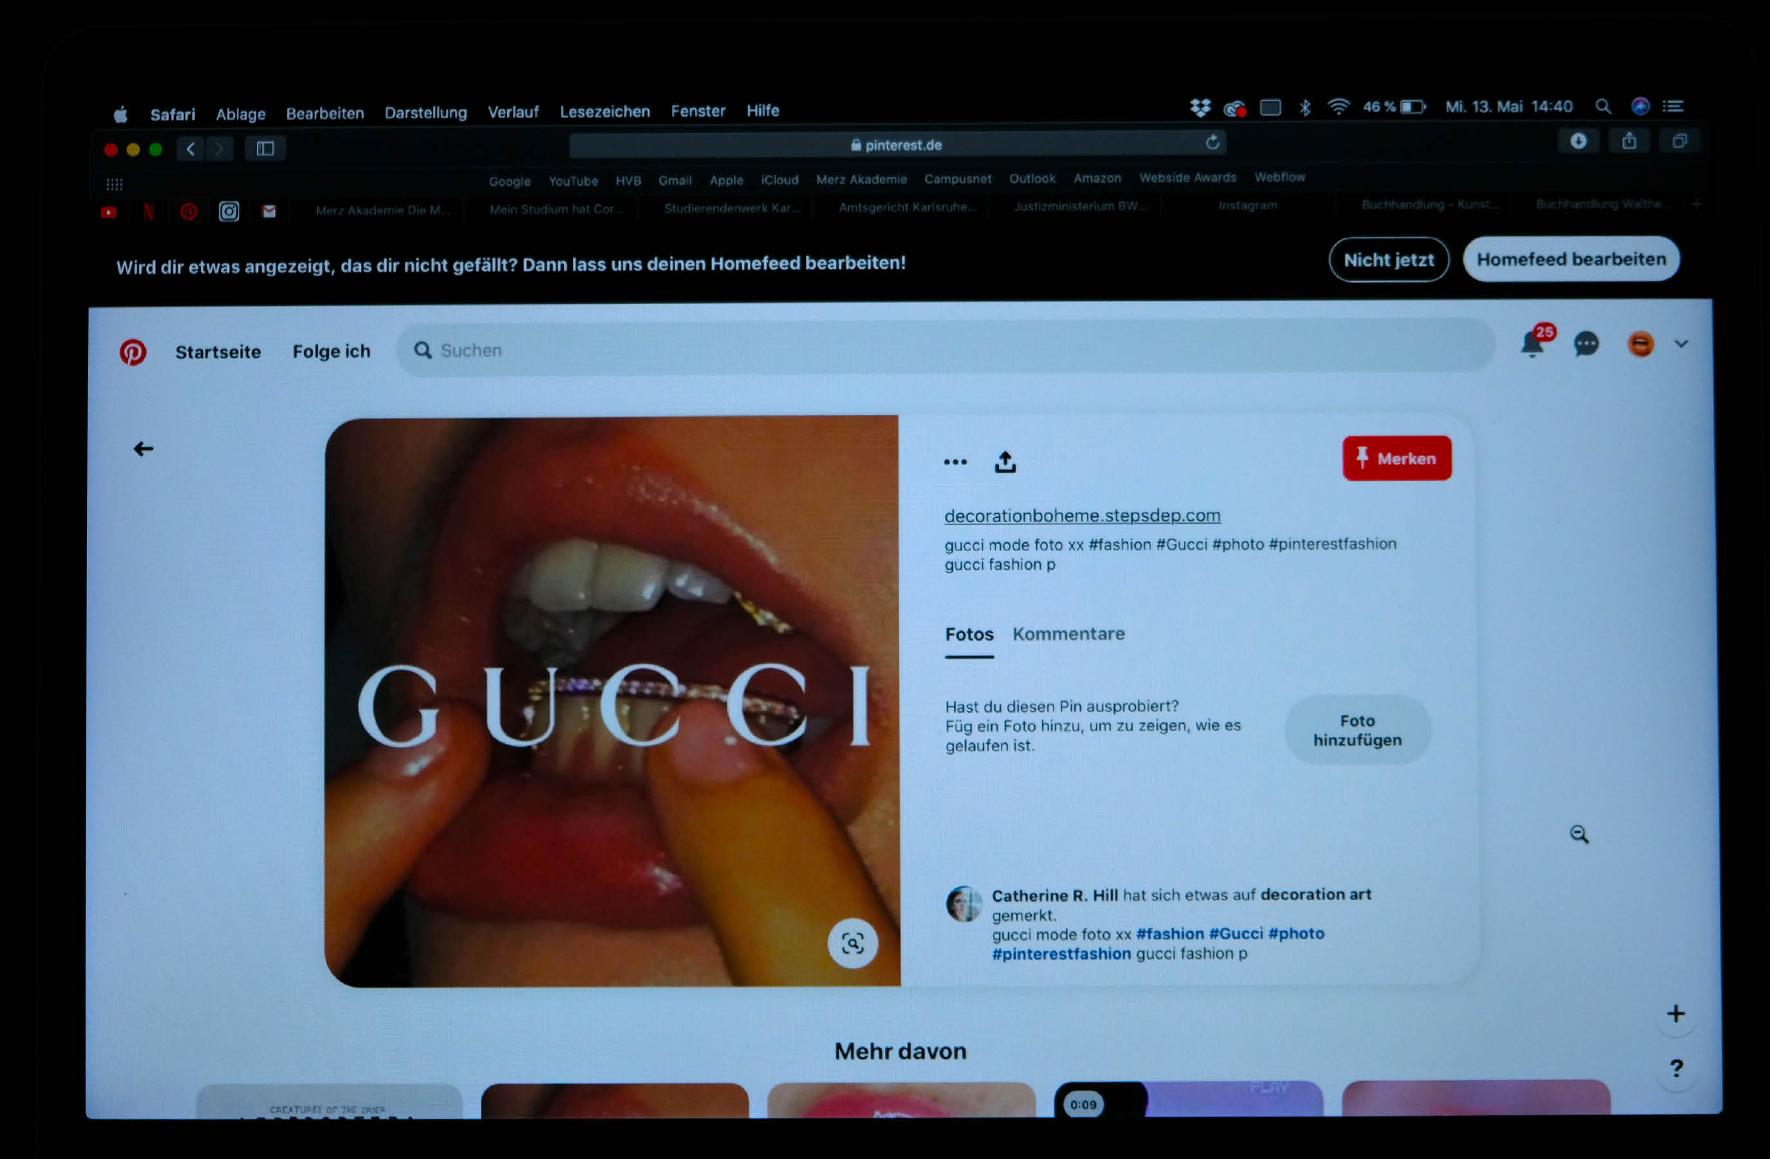The width and height of the screenshot is (1770, 1159).
Task: Open the Darstellung menu
Action: point(425,113)
